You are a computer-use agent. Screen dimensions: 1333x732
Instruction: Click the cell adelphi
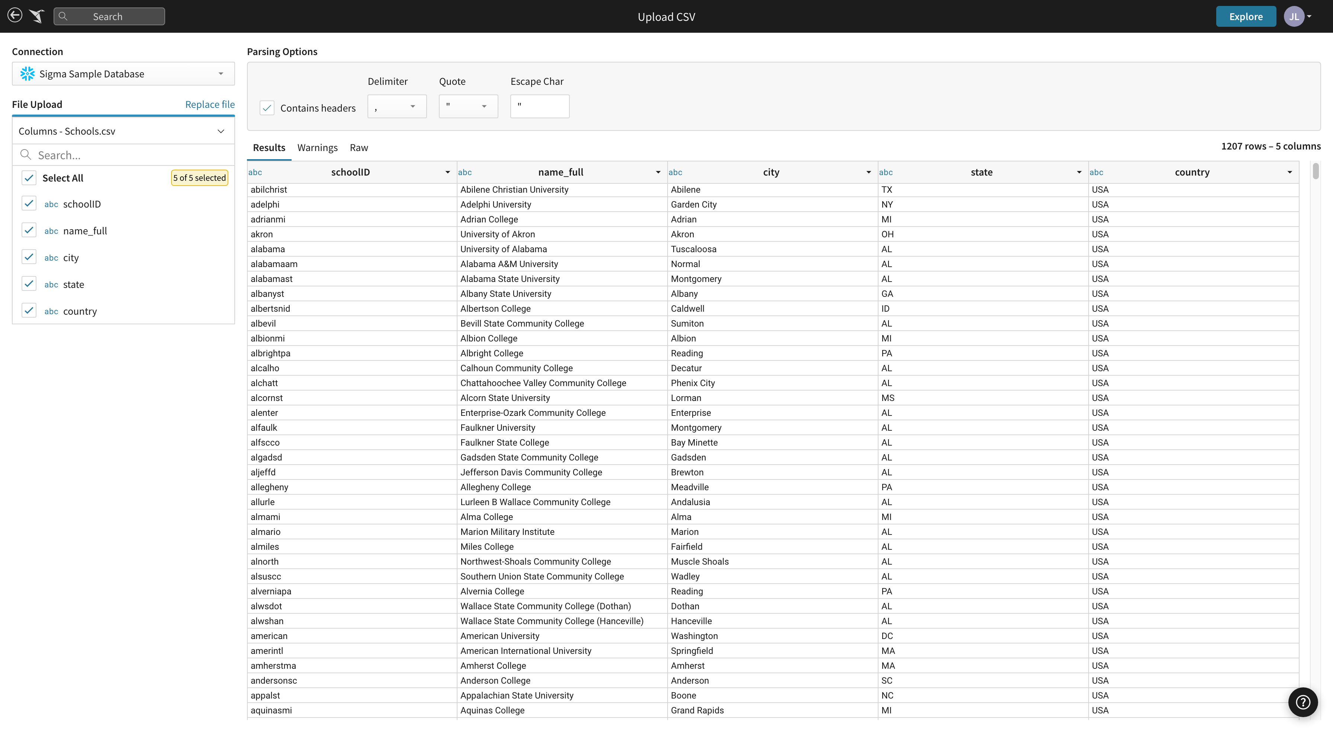click(352, 205)
